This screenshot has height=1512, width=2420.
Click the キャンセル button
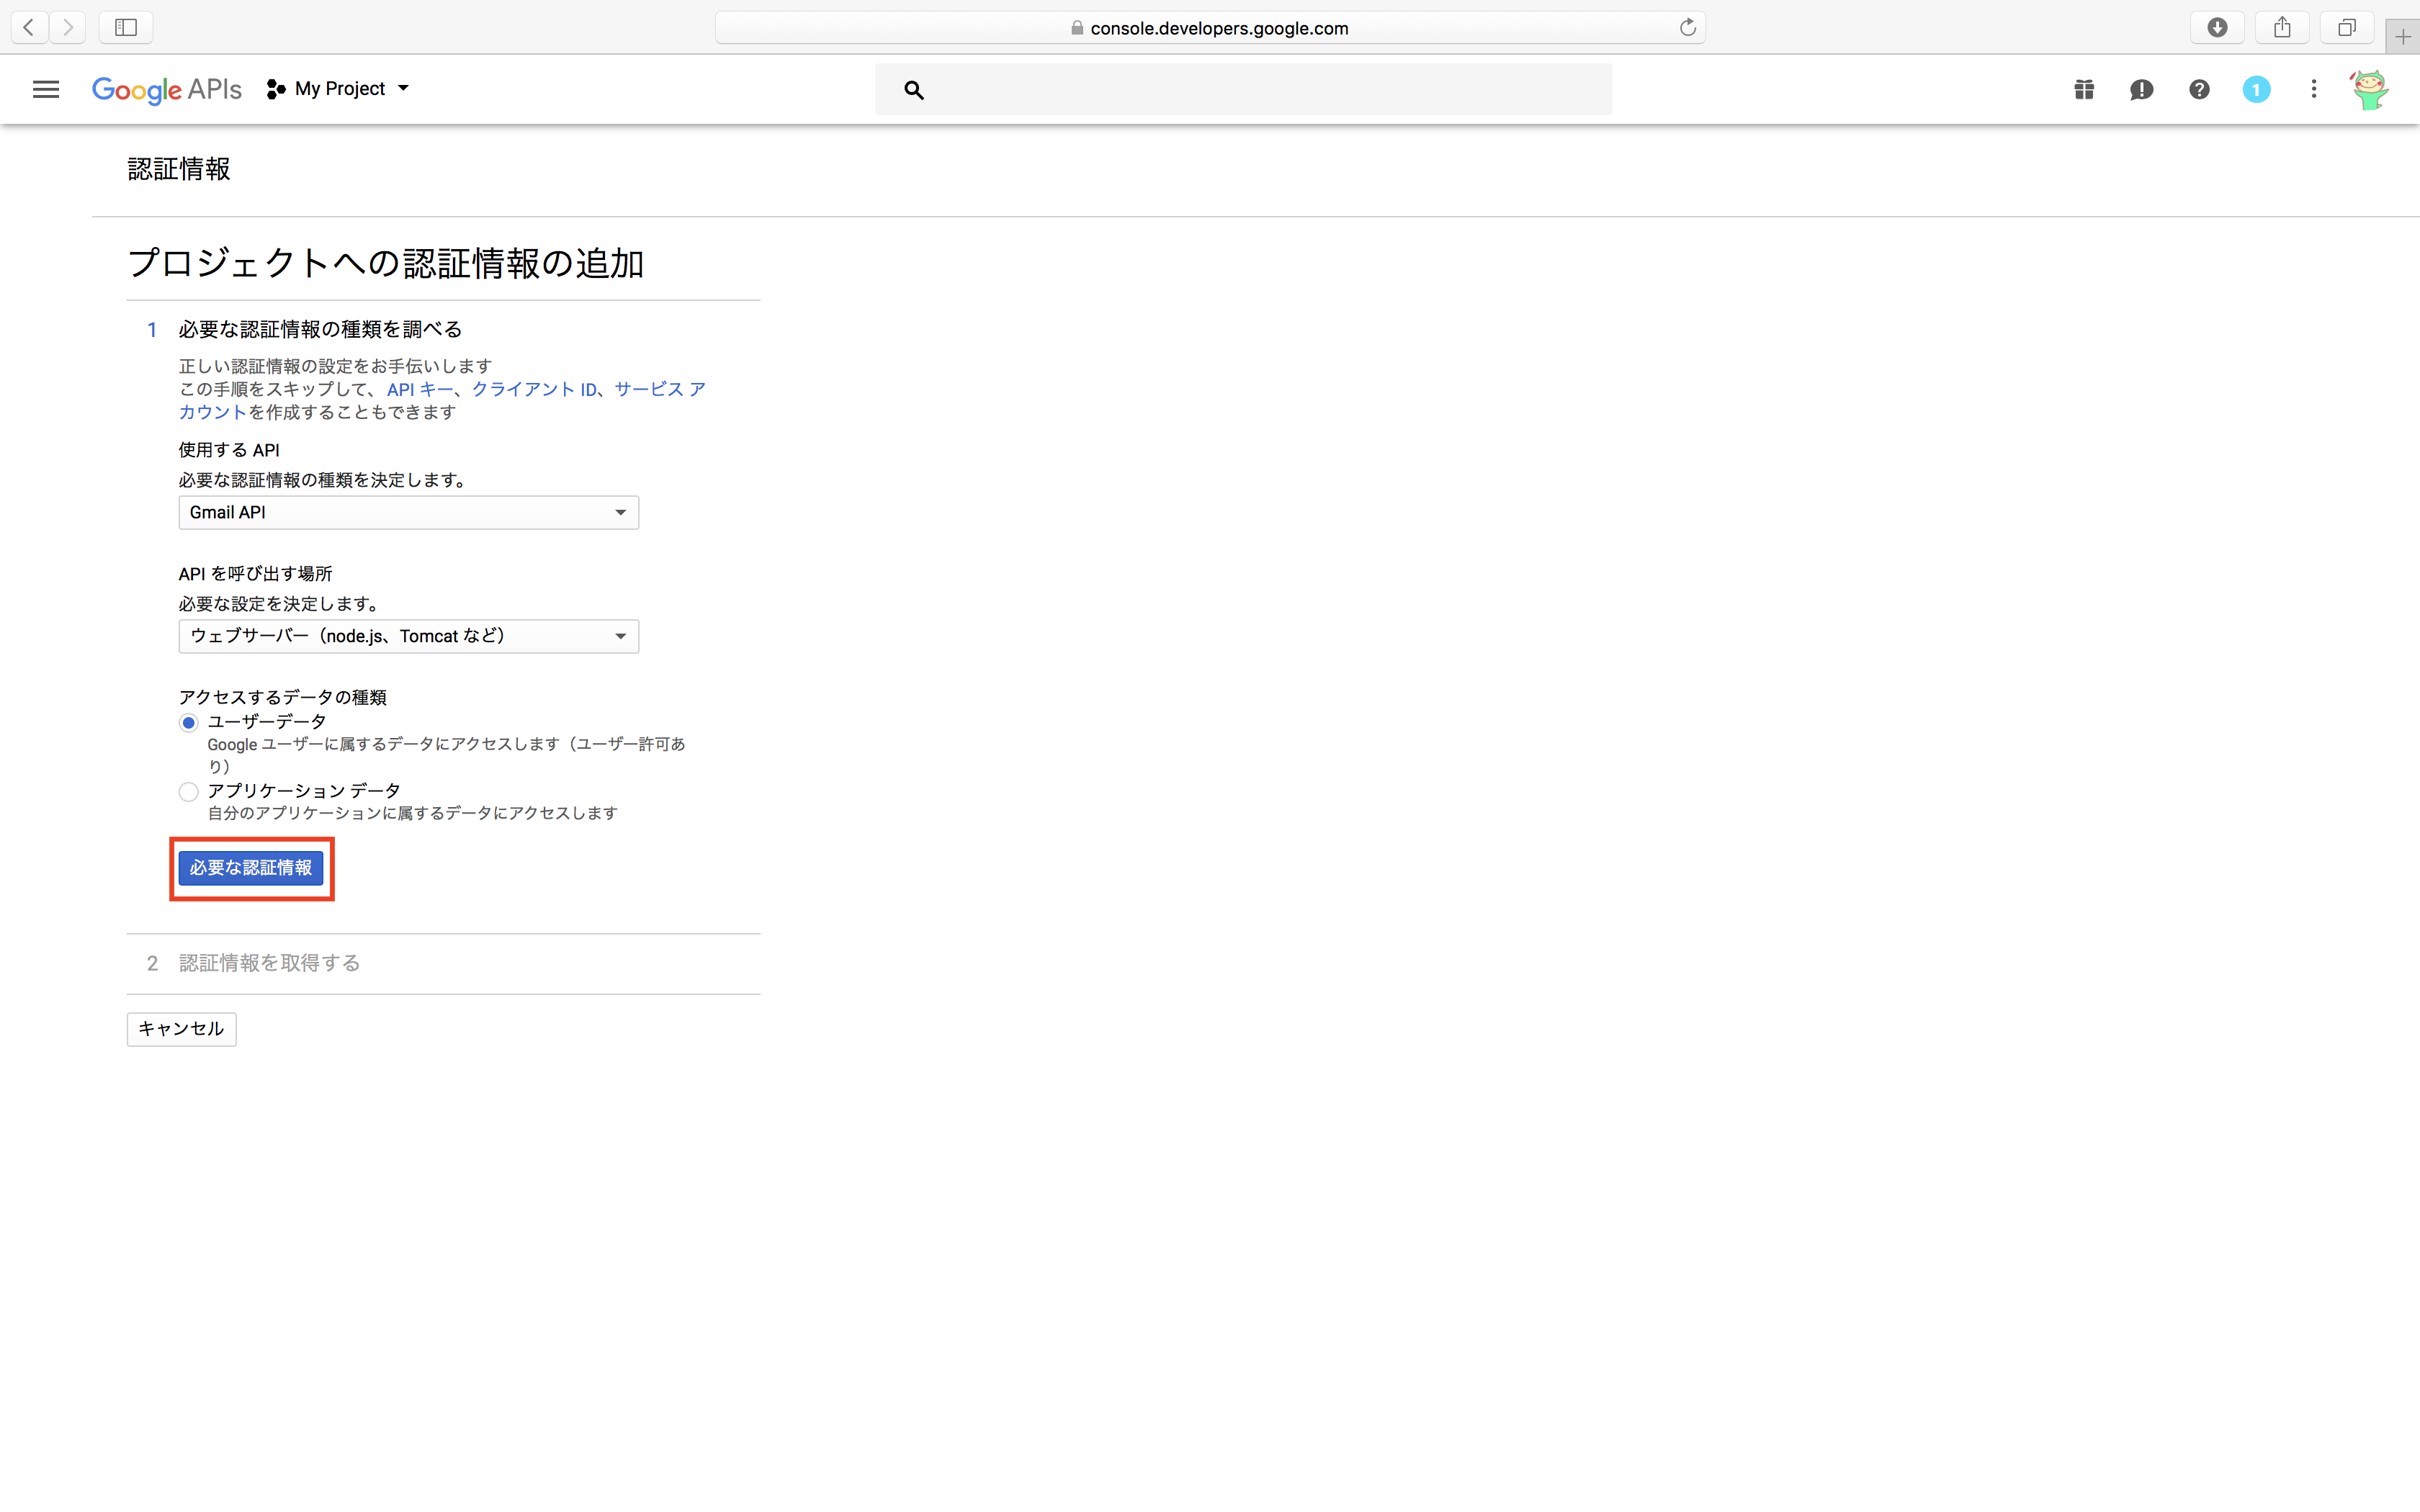(181, 1029)
